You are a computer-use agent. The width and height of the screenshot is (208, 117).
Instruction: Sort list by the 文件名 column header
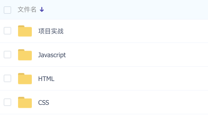pos(27,10)
